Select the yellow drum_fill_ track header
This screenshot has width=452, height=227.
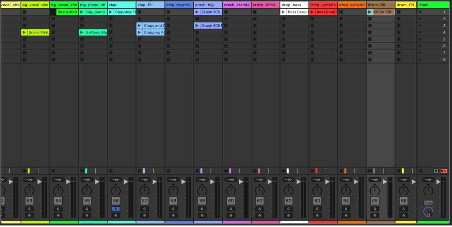click(x=406, y=5)
